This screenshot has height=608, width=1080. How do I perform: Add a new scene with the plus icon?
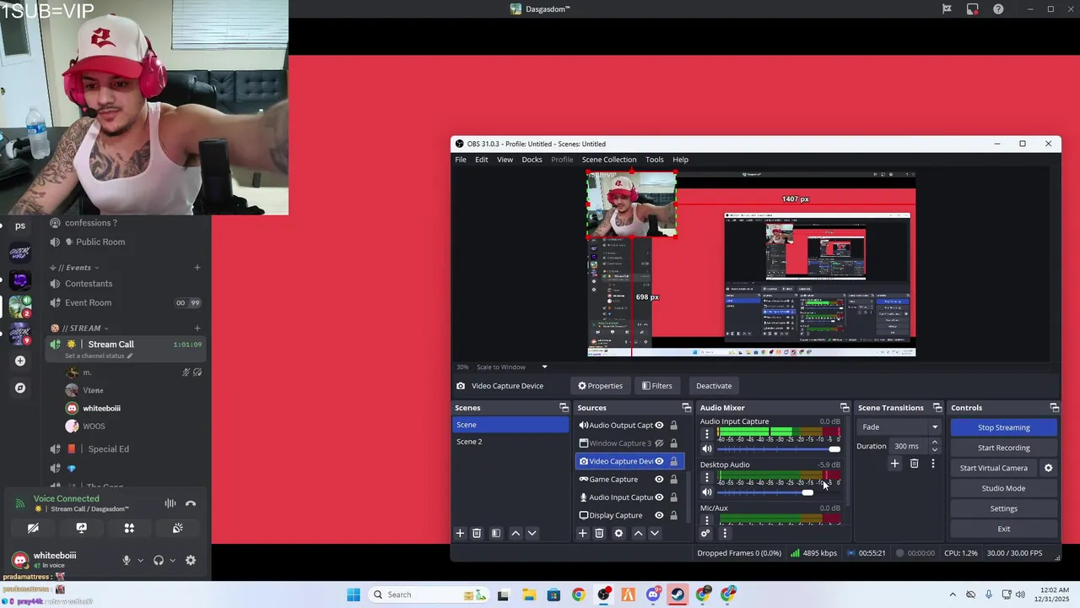pos(460,534)
